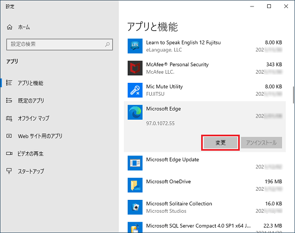This screenshot has width=295, height=233.
Task: Click the アプリ section label in sidebar
Action: point(12,61)
